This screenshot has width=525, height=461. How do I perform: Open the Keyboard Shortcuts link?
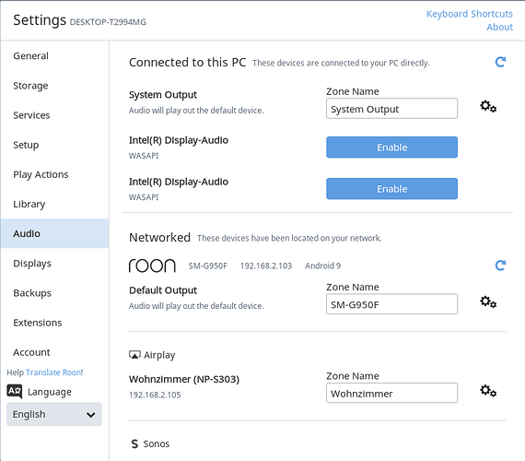[470, 14]
